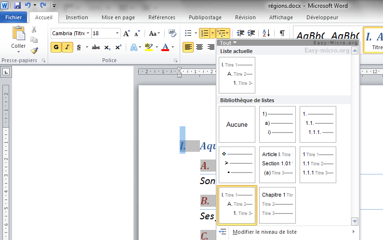Choose Aucune list option
The width and height of the screenshot is (383, 240).
point(237,124)
